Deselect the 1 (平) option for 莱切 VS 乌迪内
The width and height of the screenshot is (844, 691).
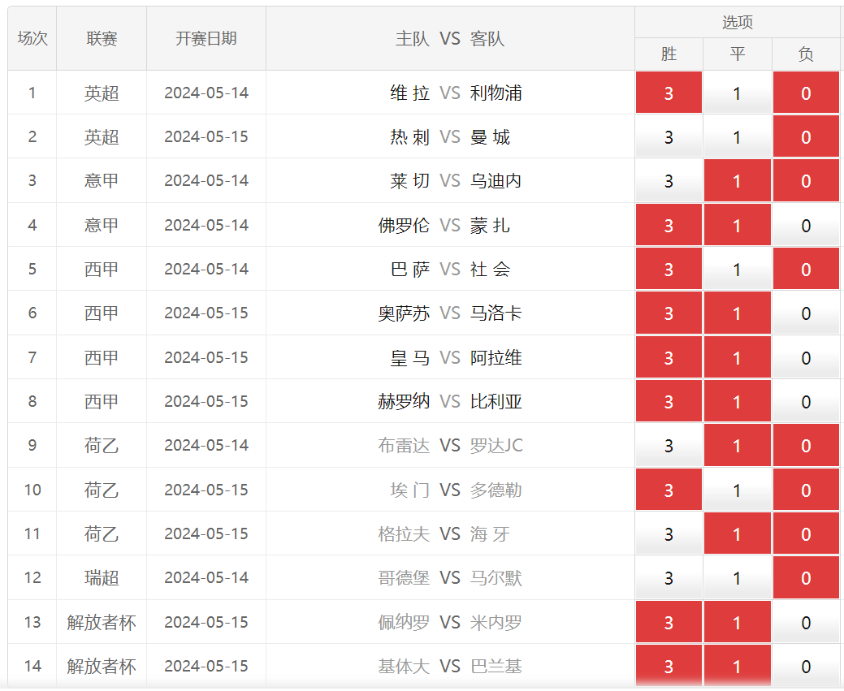737,181
